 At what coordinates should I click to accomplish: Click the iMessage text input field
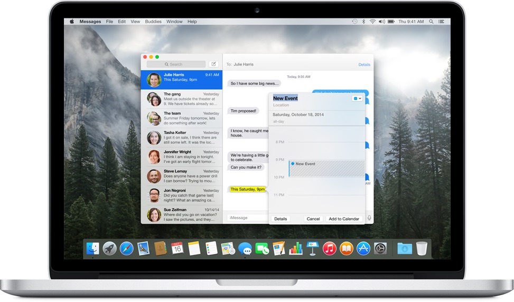pyautogui.click(x=248, y=218)
